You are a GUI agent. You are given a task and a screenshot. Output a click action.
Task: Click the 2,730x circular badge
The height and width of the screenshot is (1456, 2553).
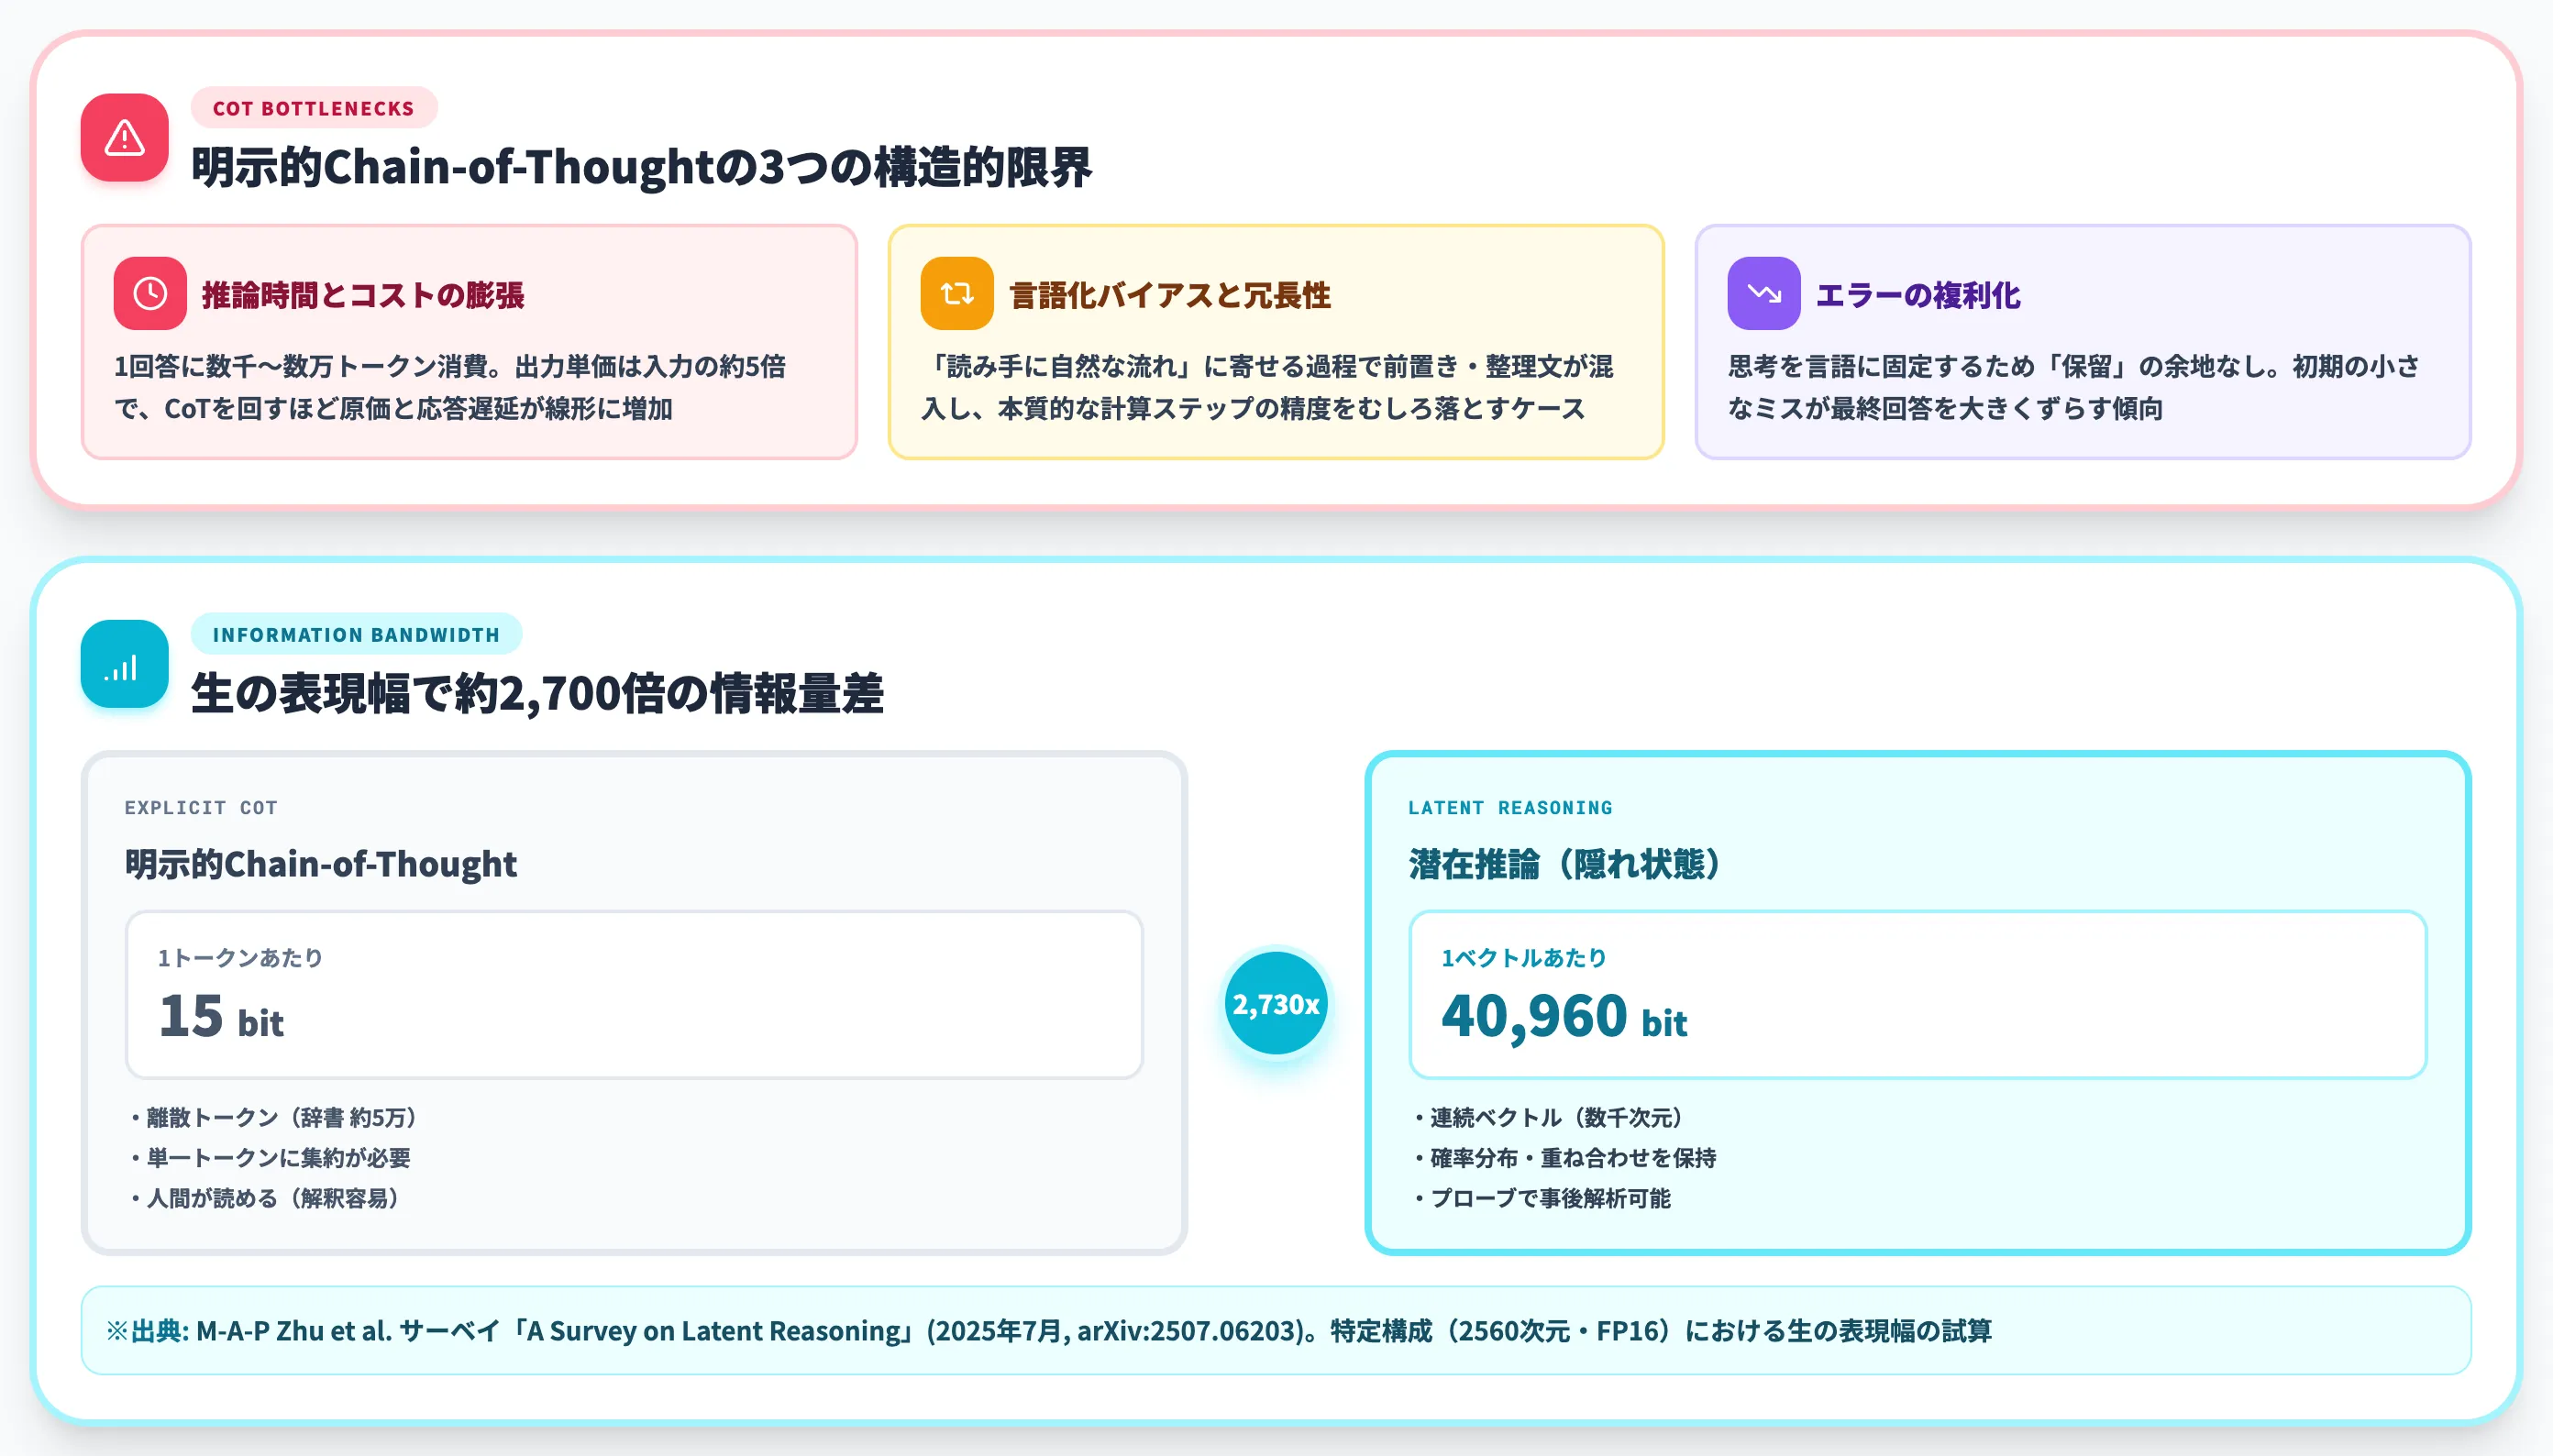[1276, 1003]
